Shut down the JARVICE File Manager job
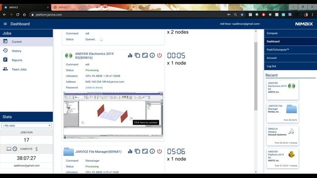This screenshot has width=317, height=178. [x=159, y=151]
